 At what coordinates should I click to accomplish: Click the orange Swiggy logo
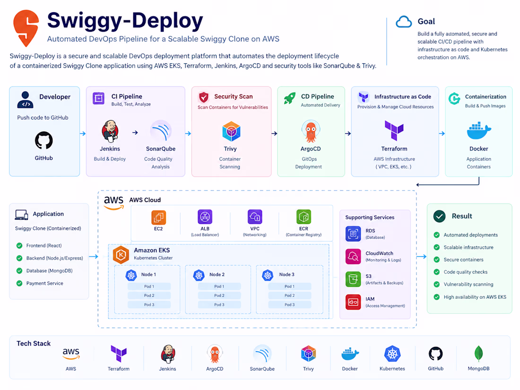26,28
